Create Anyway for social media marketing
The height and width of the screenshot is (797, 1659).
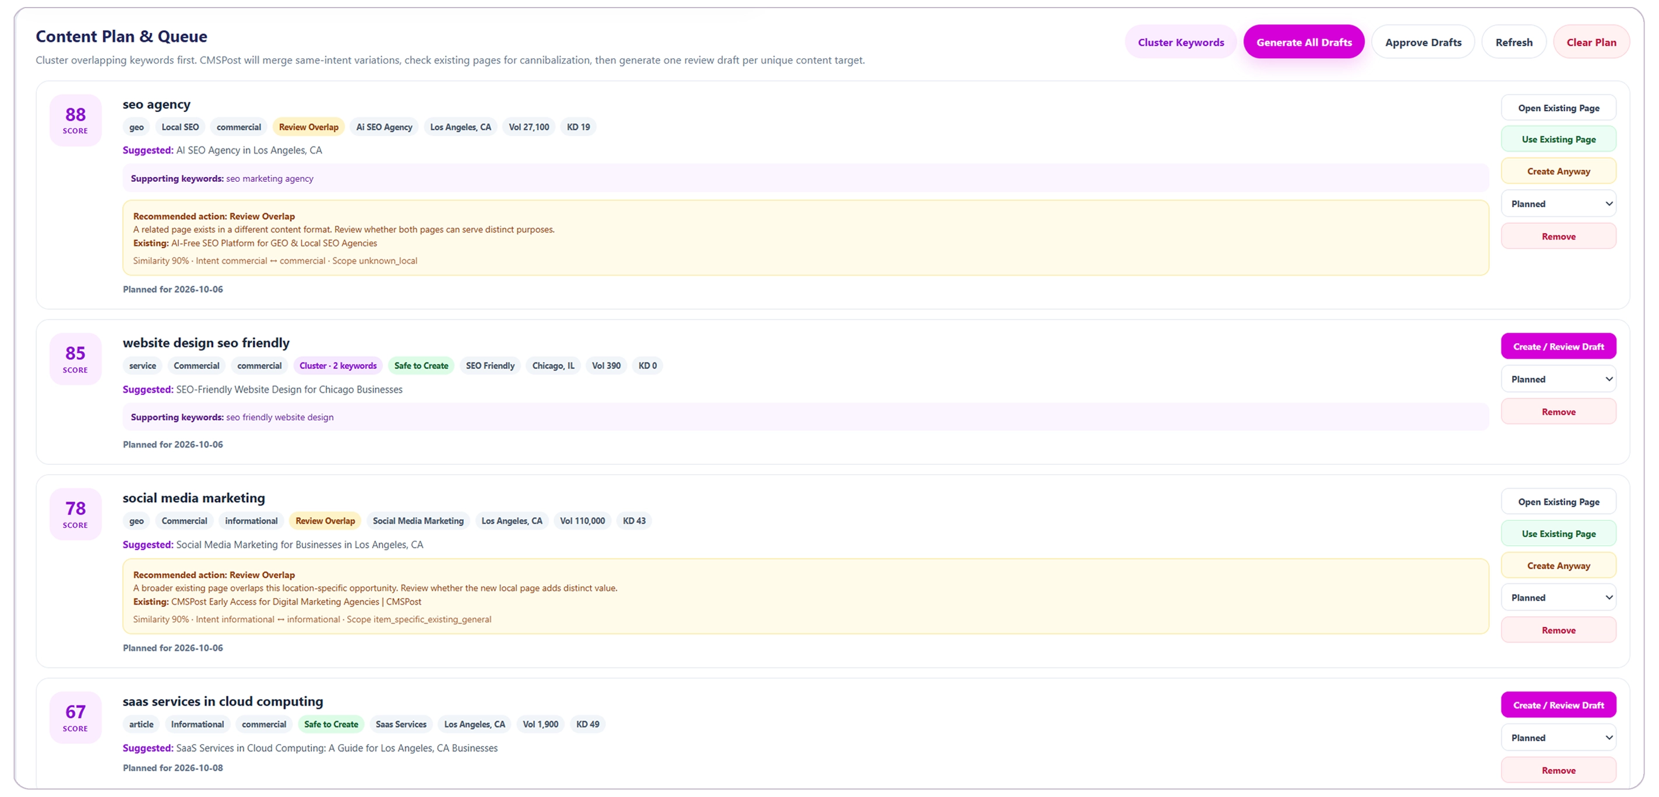(x=1559, y=565)
